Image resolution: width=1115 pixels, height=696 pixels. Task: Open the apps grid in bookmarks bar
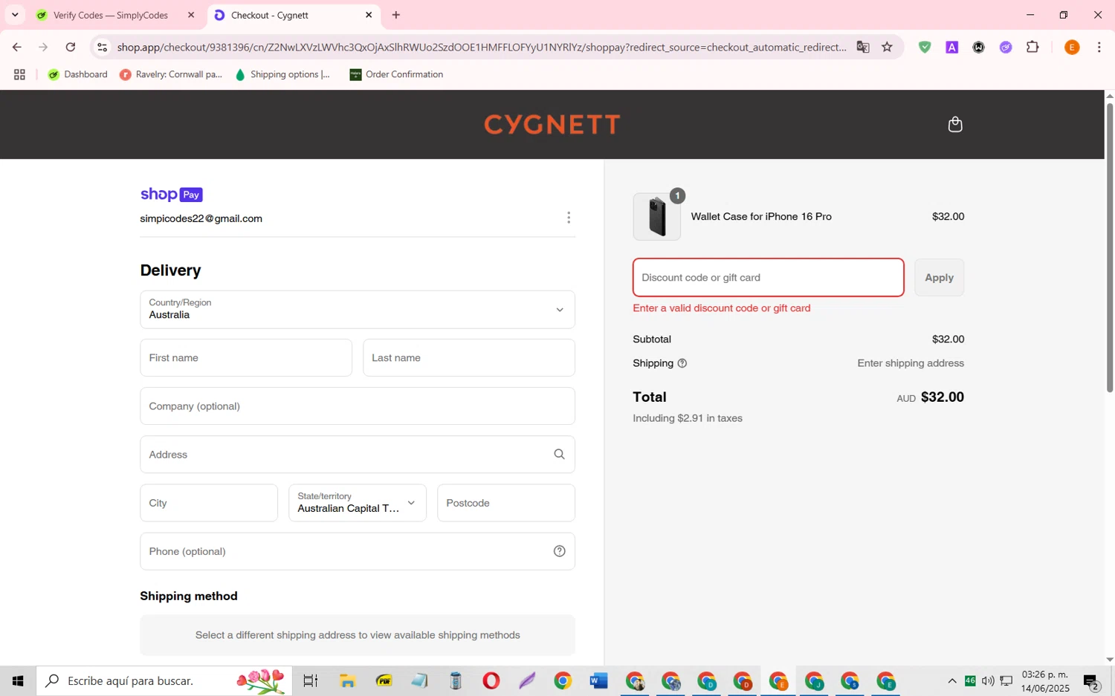tap(19, 74)
